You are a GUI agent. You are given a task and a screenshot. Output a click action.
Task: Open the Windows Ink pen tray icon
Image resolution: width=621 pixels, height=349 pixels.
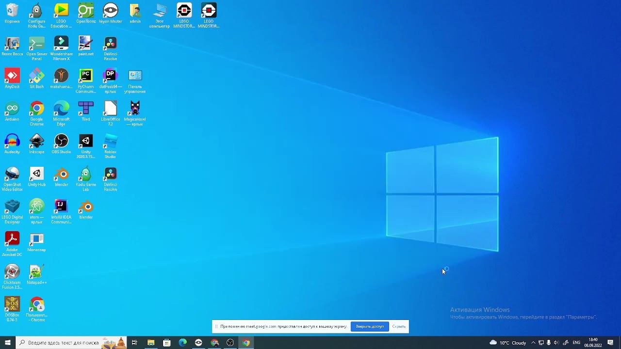566,343
